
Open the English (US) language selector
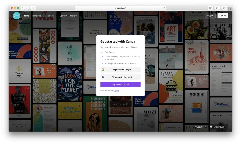(220, 127)
